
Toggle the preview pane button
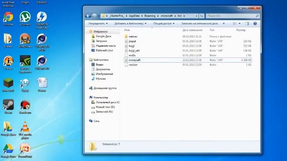(x=247, y=24)
